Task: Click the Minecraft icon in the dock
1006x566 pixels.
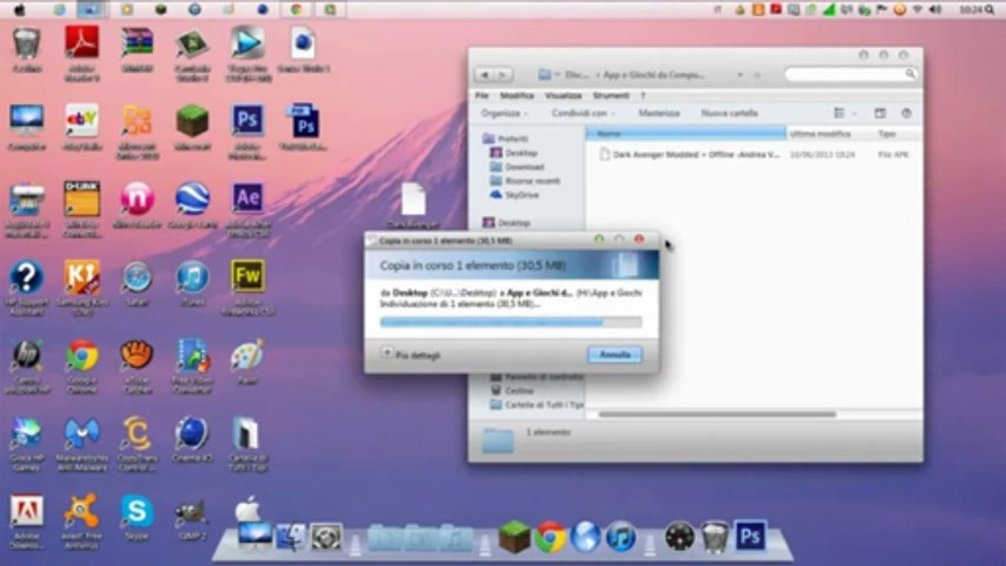Action: (514, 537)
